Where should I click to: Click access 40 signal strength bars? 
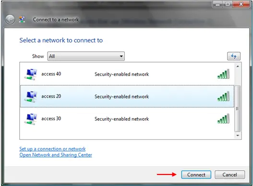tap(223, 74)
